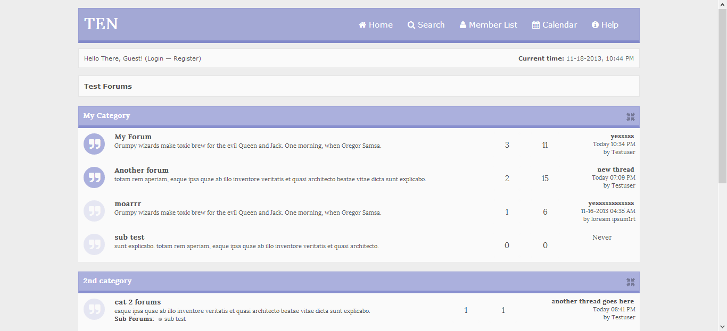Open the sub test sub-forum link
The width and height of the screenshot is (727, 331).
click(175, 319)
